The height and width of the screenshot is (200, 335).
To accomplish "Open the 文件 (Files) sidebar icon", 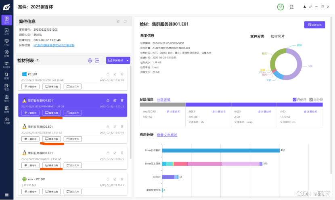I will (6, 31).
